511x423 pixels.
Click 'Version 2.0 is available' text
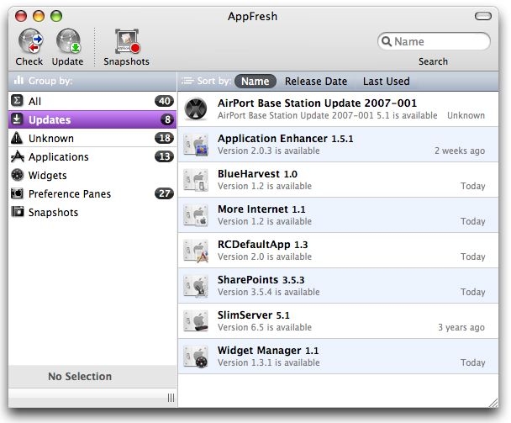tap(265, 256)
